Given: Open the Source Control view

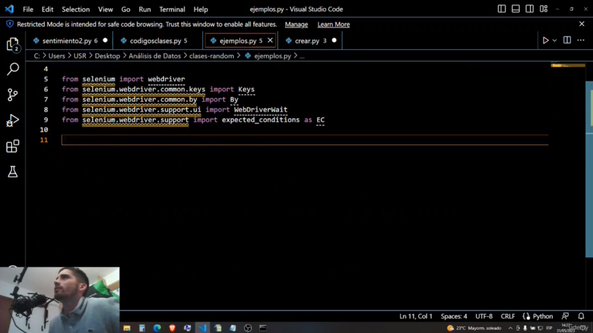Looking at the screenshot, I should (12, 95).
